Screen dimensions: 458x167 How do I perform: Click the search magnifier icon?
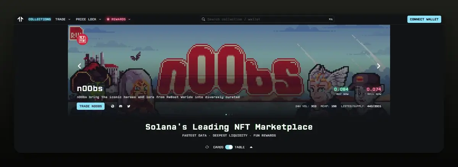point(204,19)
